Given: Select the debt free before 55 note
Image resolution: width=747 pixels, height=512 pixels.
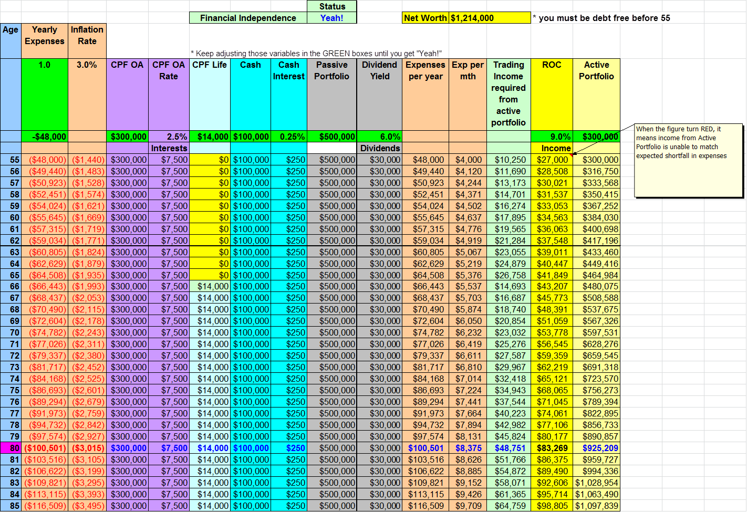Looking at the screenshot, I should coord(601,18).
